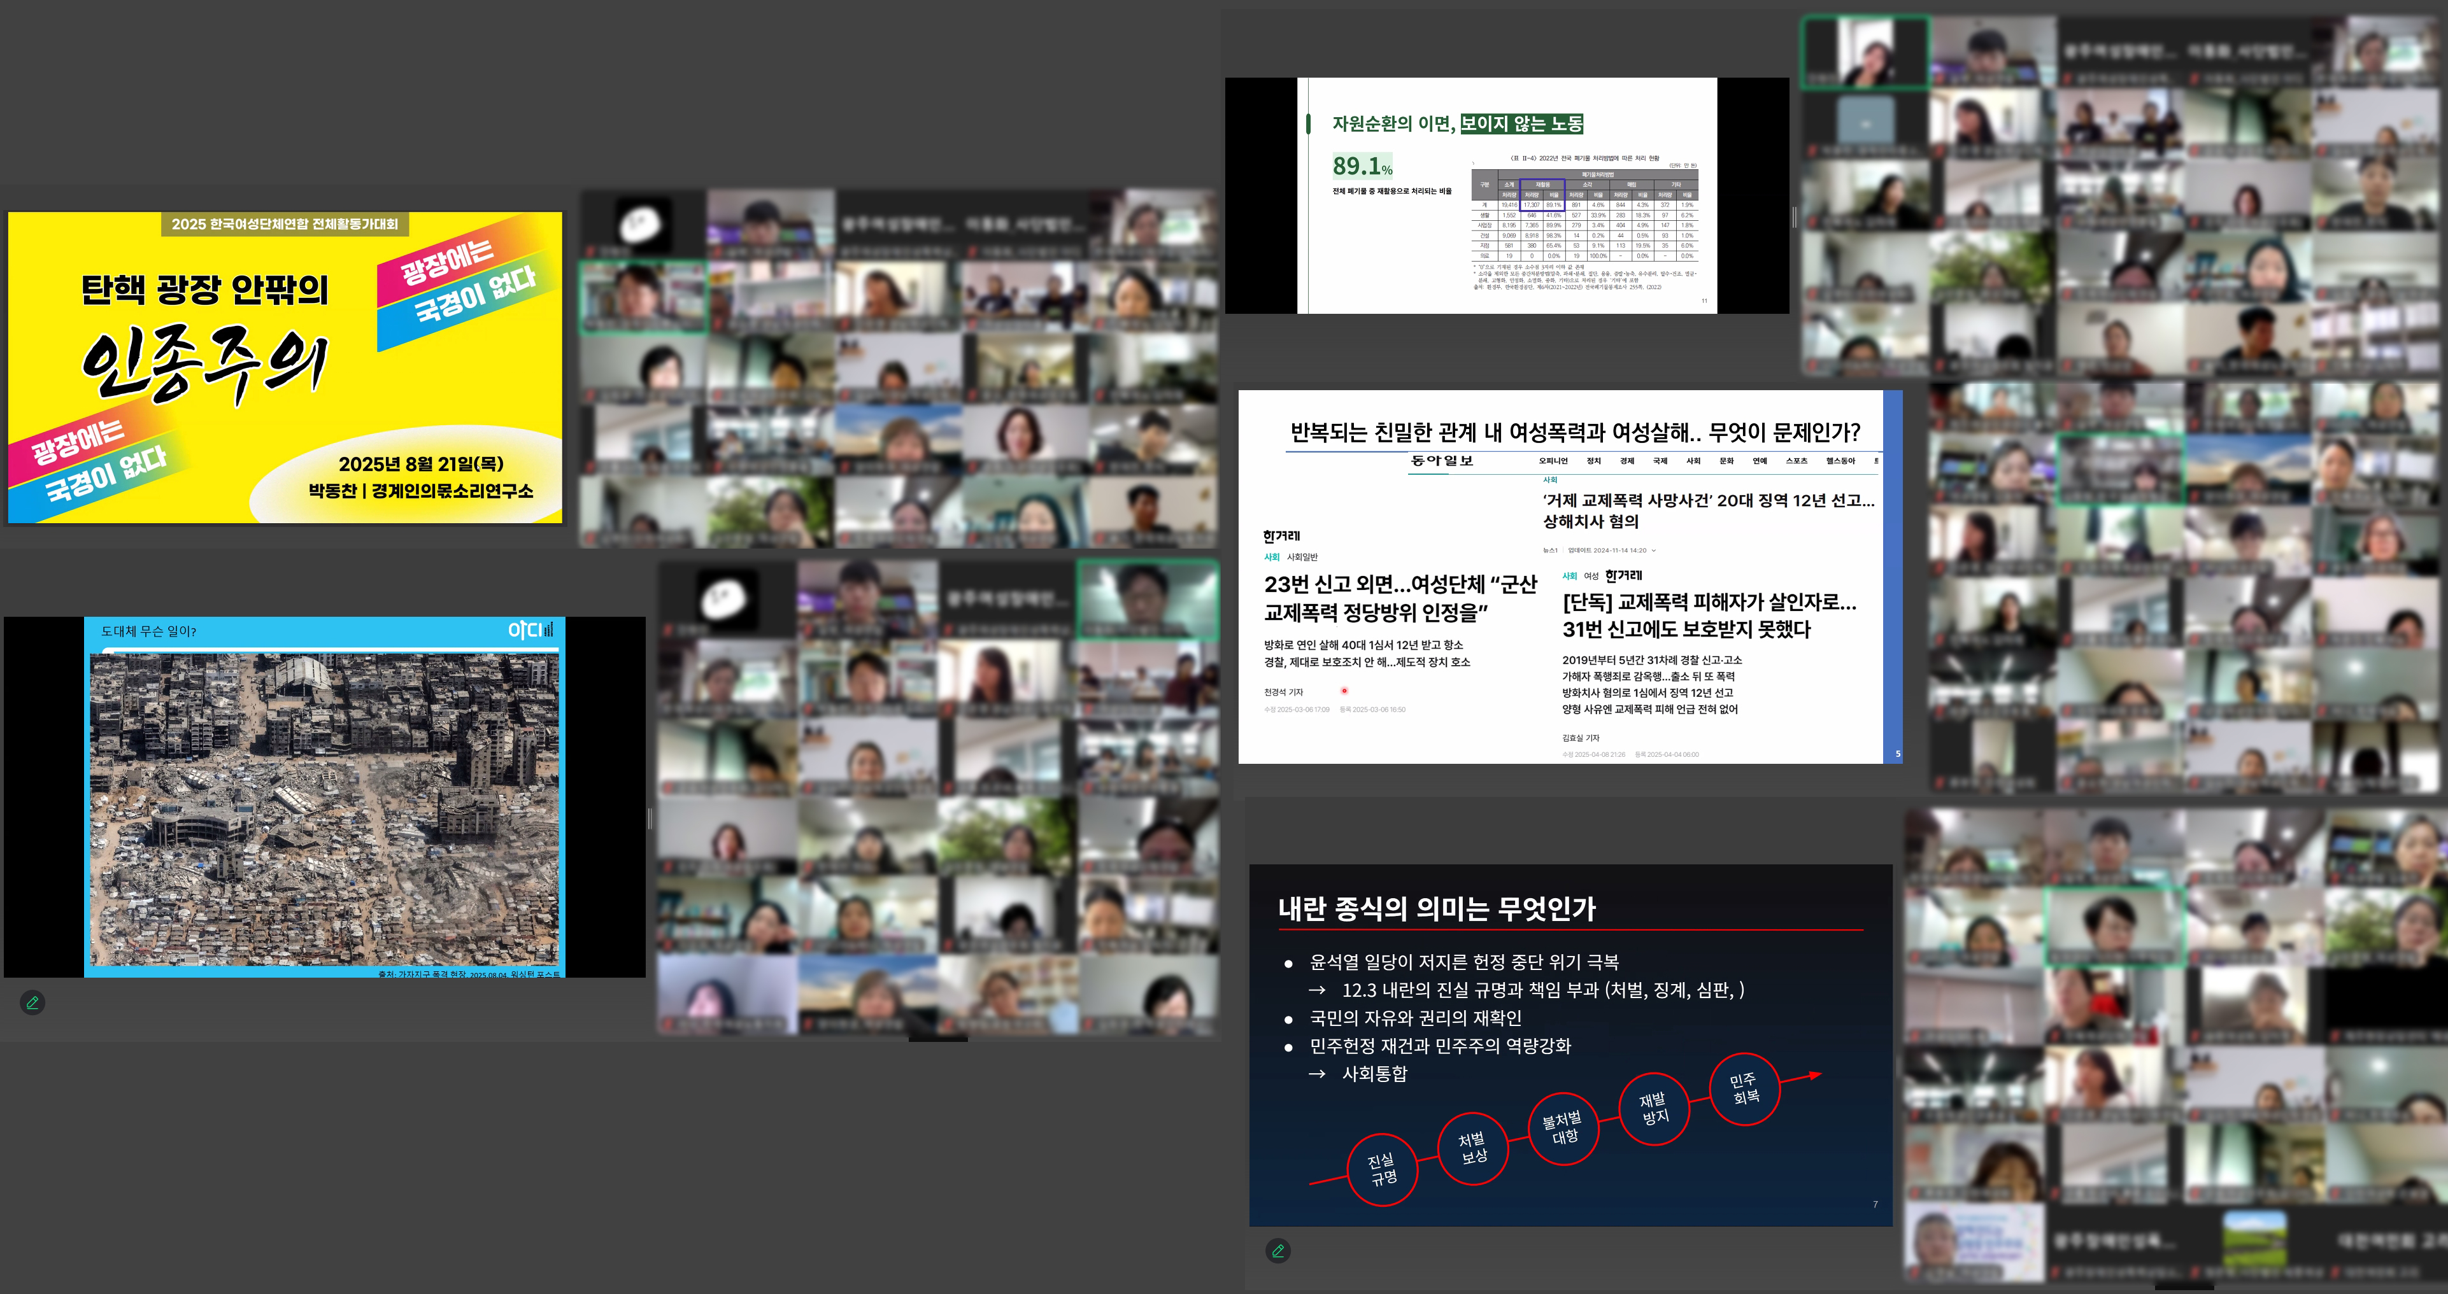This screenshot has width=2448, height=1294.
Task: Expand the chevron next to 업데이트 2024-11-14 14:20
Action: (1653, 550)
